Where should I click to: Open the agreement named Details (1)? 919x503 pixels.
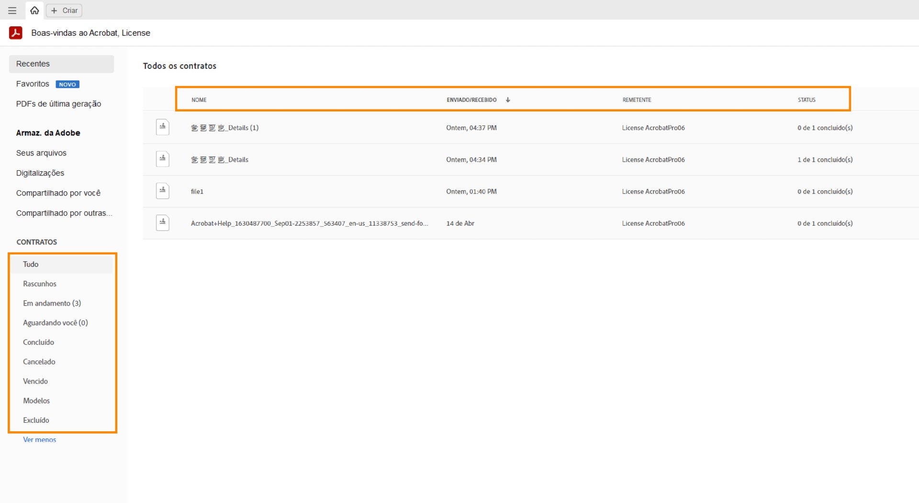point(224,128)
